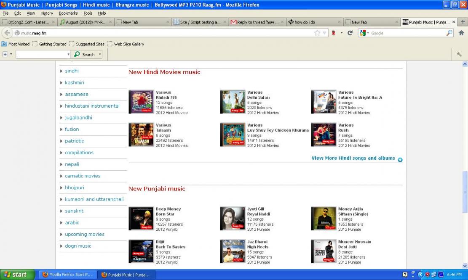Open the Bookmarks menu
Viewport: 468px width, 280px height.
coord(68,13)
